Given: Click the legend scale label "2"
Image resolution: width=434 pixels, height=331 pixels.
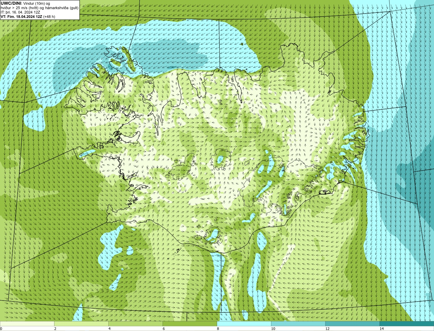Looking at the screenshot, I should point(55,329).
